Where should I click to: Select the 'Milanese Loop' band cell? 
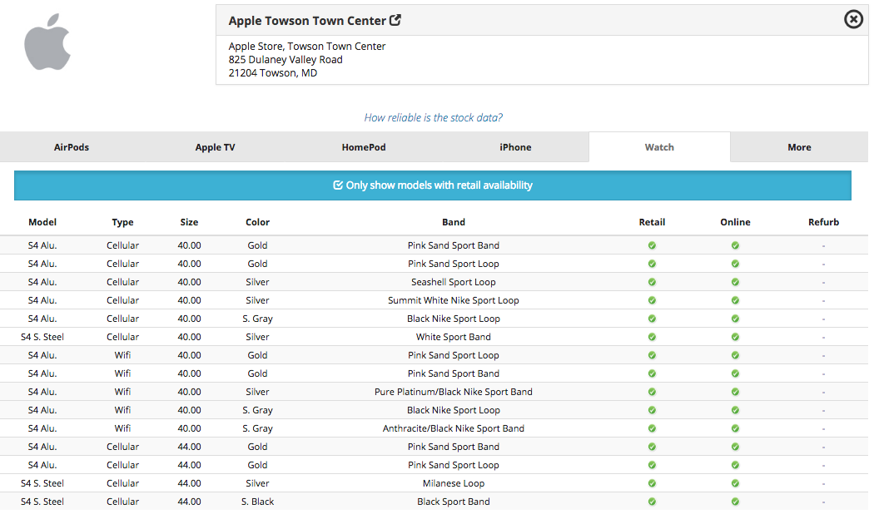point(453,483)
